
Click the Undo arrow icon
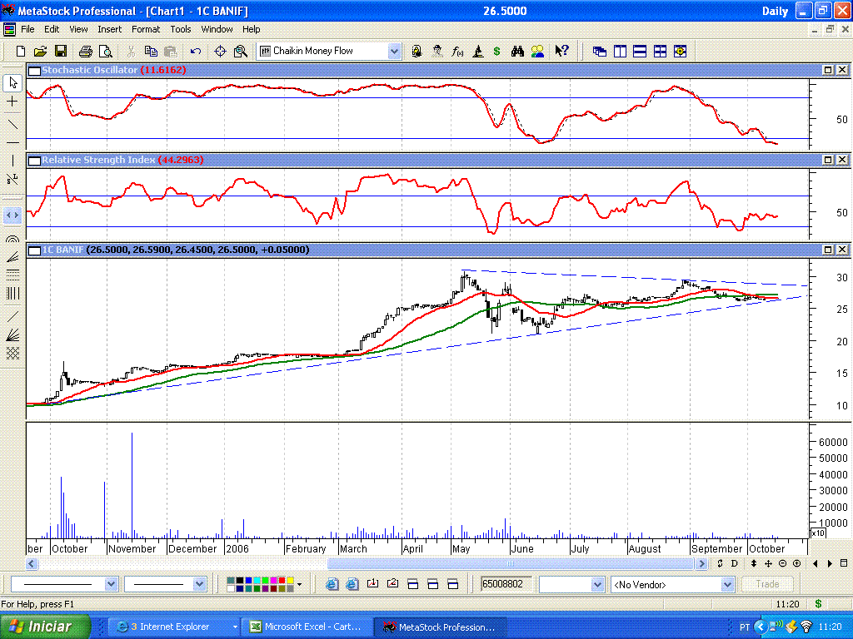[195, 52]
